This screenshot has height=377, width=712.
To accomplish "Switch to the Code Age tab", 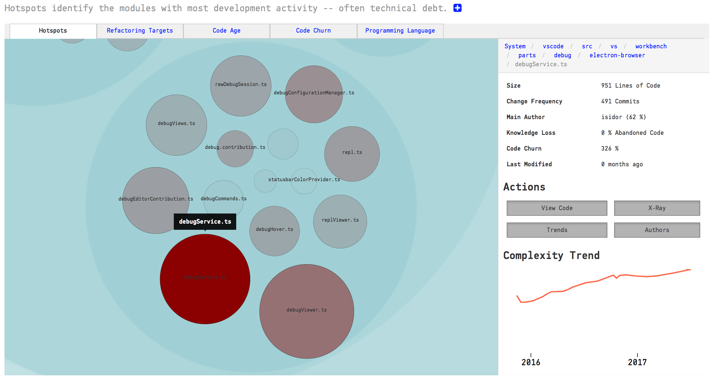I will (x=226, y=31).
